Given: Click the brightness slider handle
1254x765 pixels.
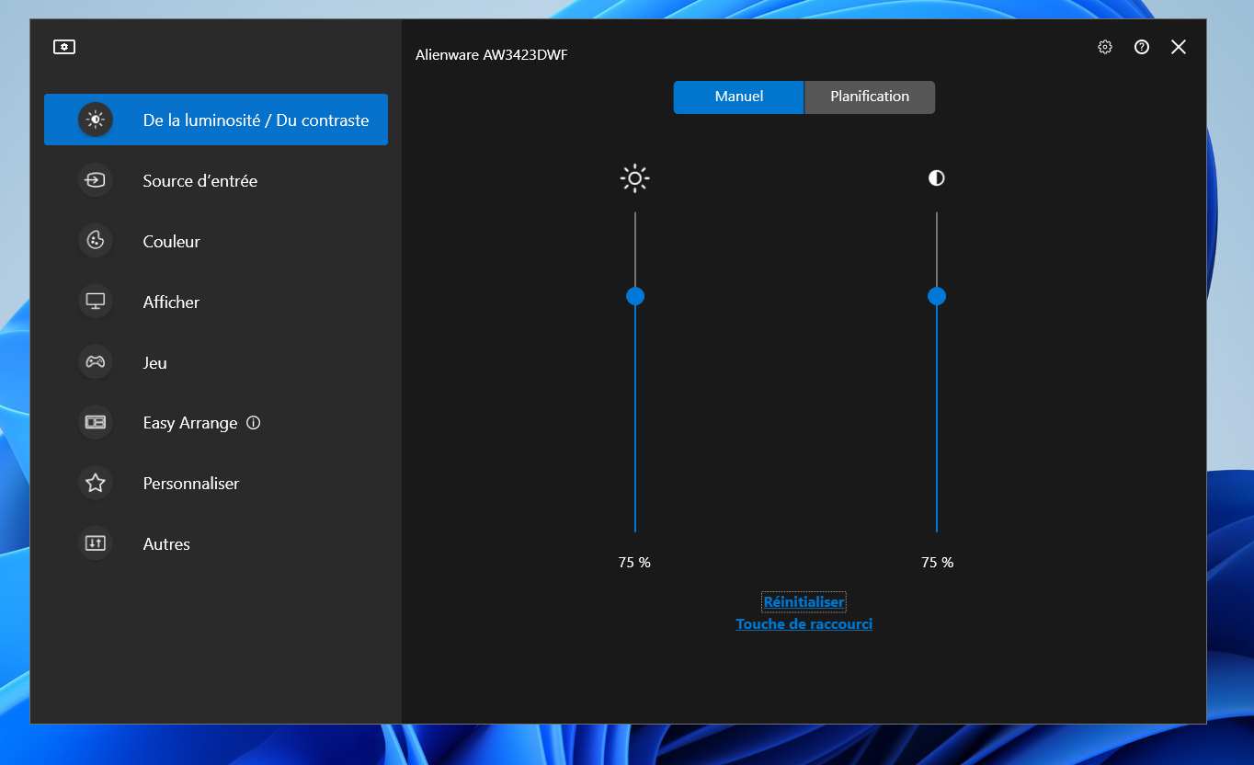Looking at the screenshot, I should click(x=635, y=296).
